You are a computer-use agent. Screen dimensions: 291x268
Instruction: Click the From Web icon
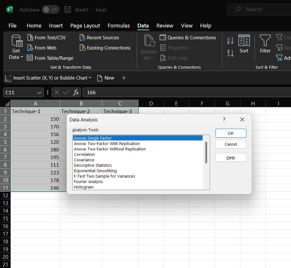point(30,48)
